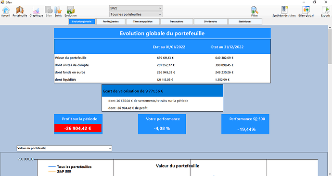
Task: Open the Graphique chart icon
Action: (x=36, y=12)
